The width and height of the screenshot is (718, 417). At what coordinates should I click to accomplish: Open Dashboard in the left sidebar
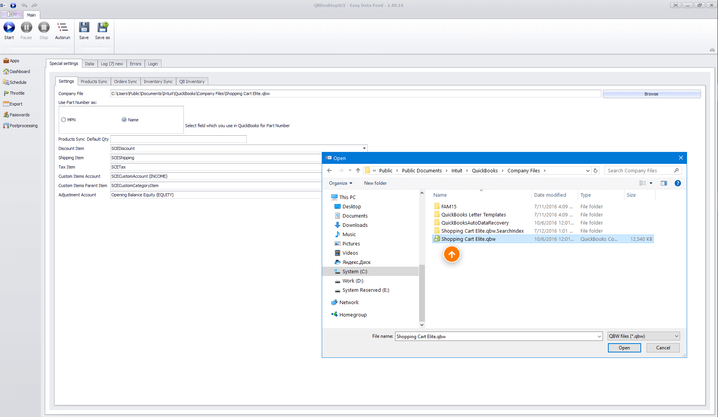17,71
